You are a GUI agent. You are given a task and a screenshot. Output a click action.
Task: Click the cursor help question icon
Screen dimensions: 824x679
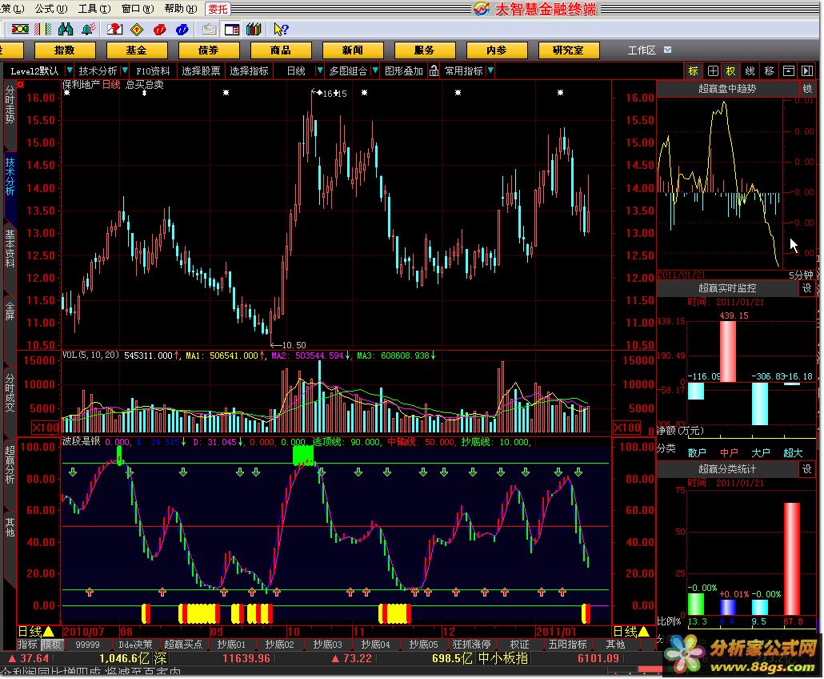[281, 30]
